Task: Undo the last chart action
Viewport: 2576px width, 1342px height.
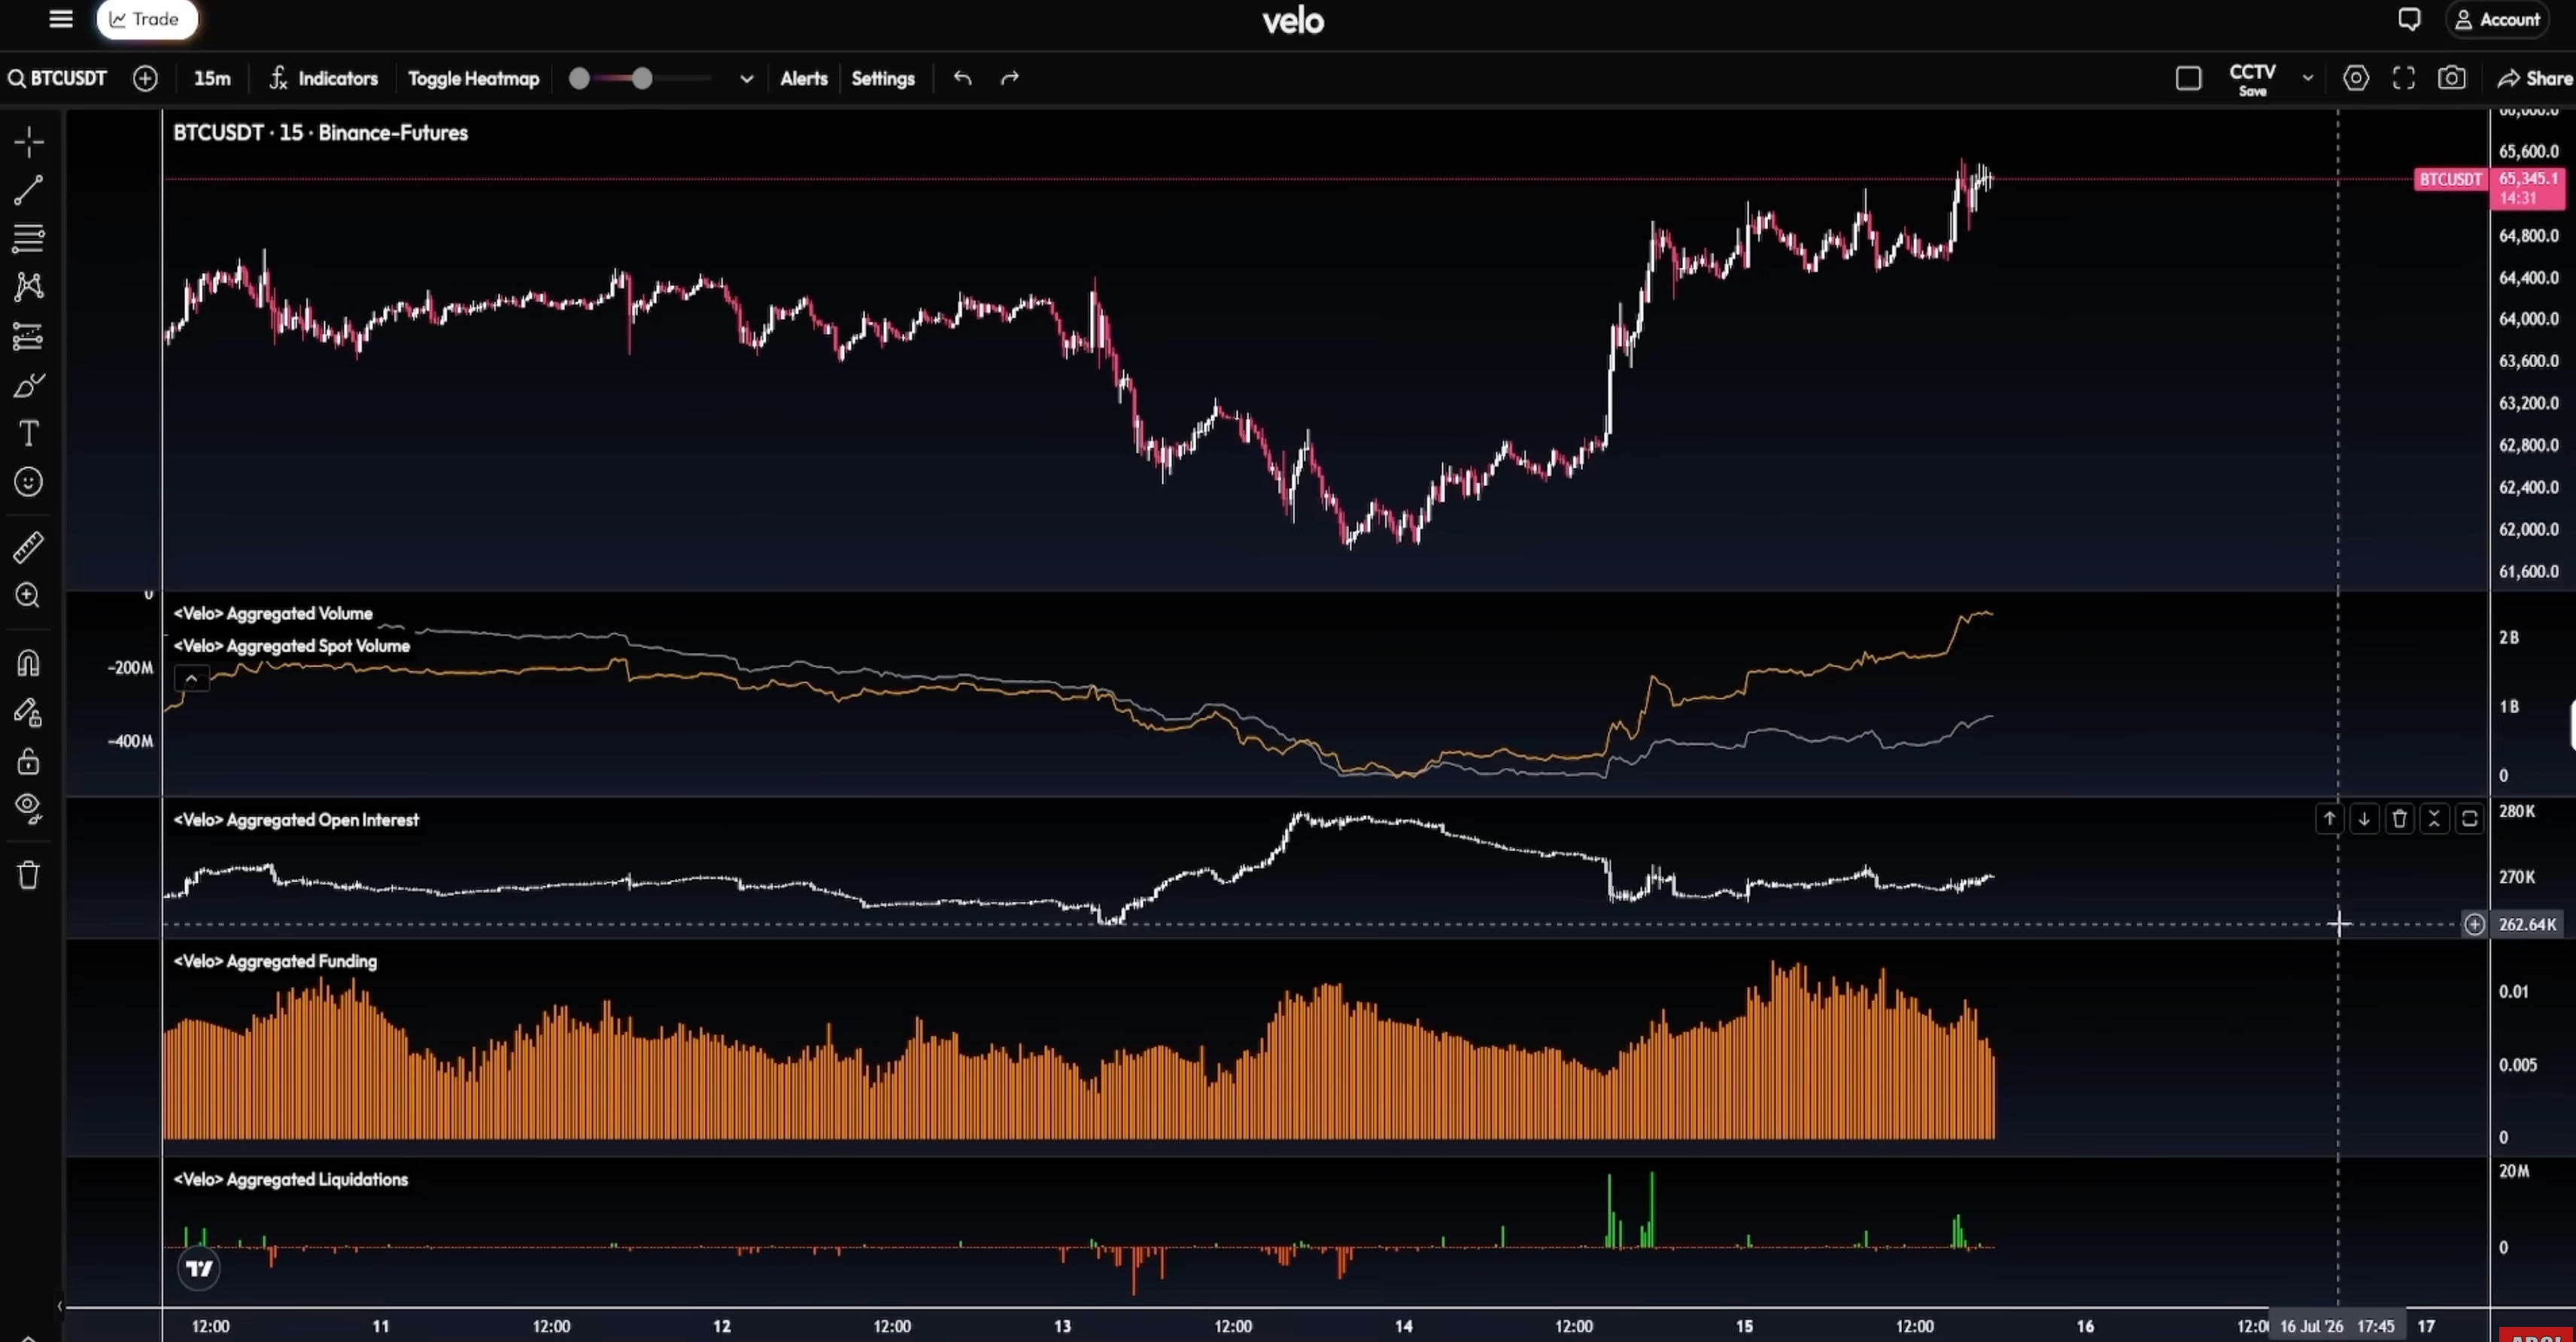Action: point(962,78)
